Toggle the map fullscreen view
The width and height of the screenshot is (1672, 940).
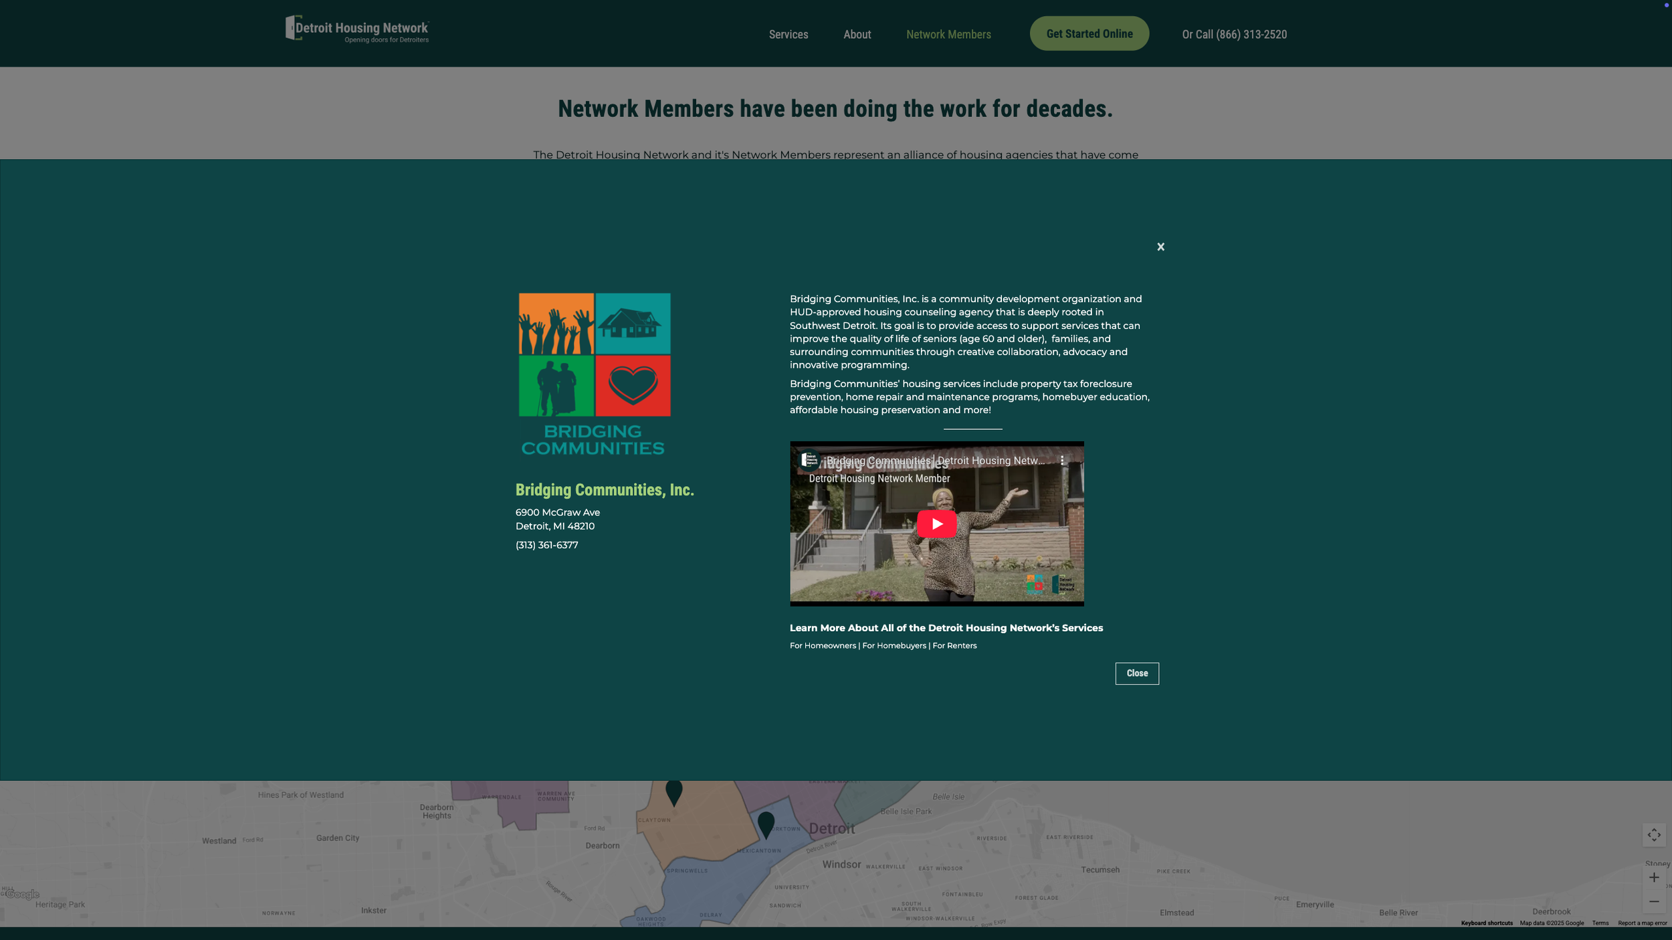pos(1653,834)
